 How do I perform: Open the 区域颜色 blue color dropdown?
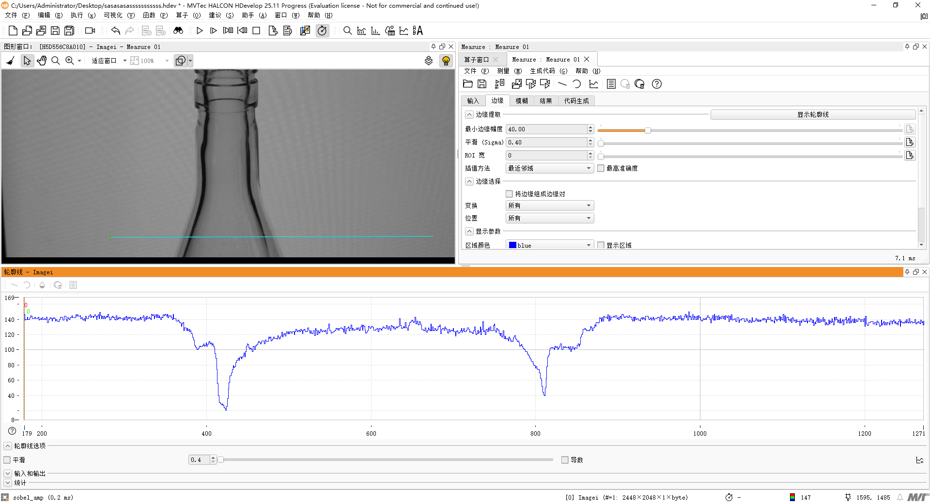tap(549, 245)
